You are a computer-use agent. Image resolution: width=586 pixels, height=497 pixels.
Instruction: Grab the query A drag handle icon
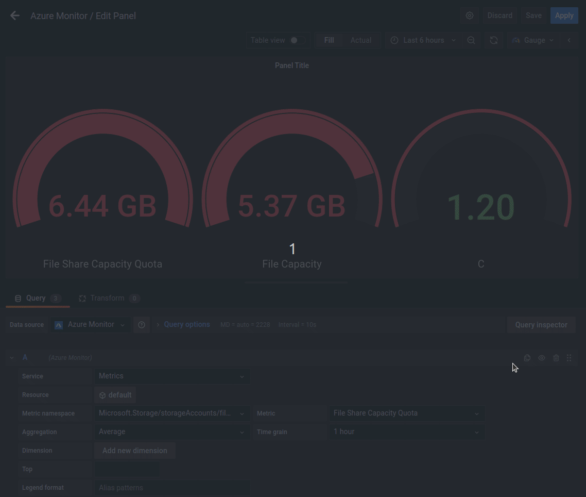569,357
